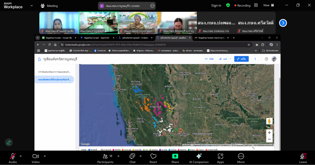Click the green encryption shield icon

pos(228,5)
